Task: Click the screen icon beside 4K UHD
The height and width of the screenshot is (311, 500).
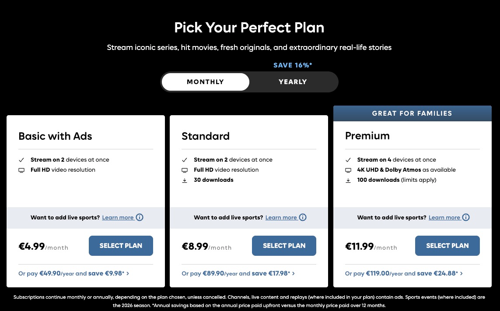Action: 348,170
